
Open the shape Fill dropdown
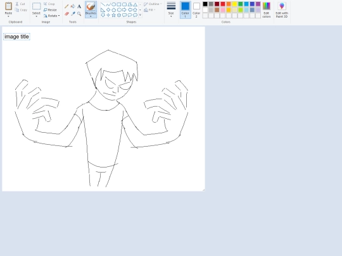click(149, 10)
